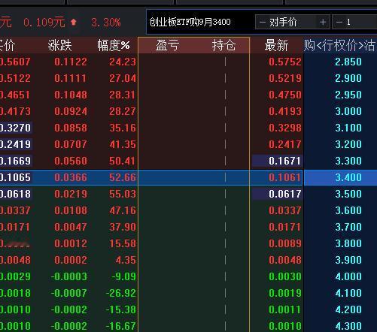This screenshot has height=332, width=377.
Task: Select strike price 3.200 row
Action: [x=348, y=144]
